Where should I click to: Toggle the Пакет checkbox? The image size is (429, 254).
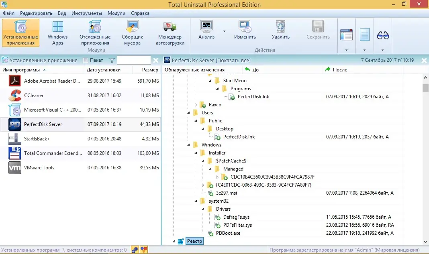click(86, 60)
